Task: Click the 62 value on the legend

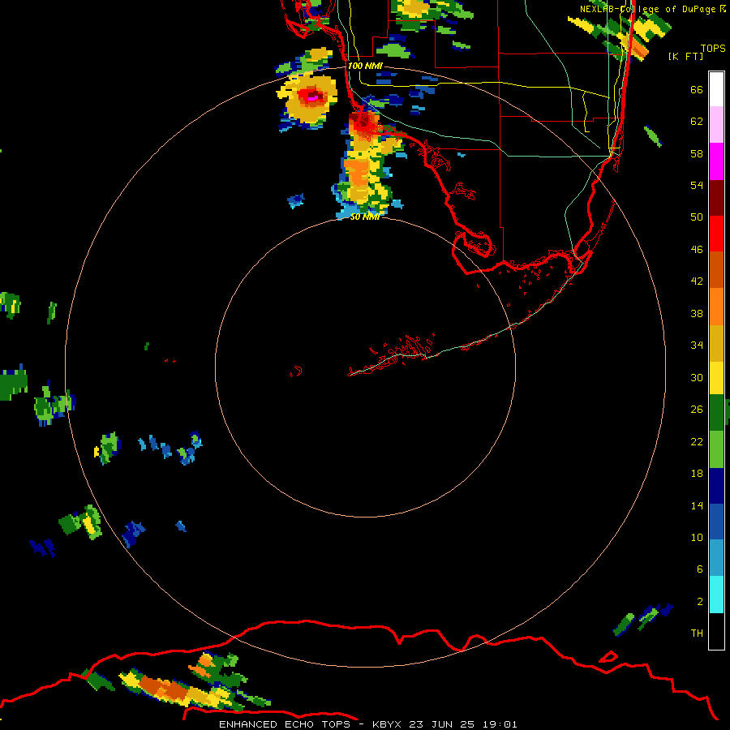Action: (x=697, y=122)
